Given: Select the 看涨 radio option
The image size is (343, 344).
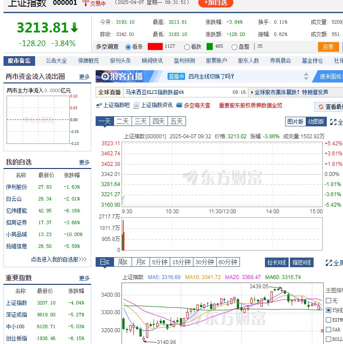Looking at the screenshot, I should 128,47.
